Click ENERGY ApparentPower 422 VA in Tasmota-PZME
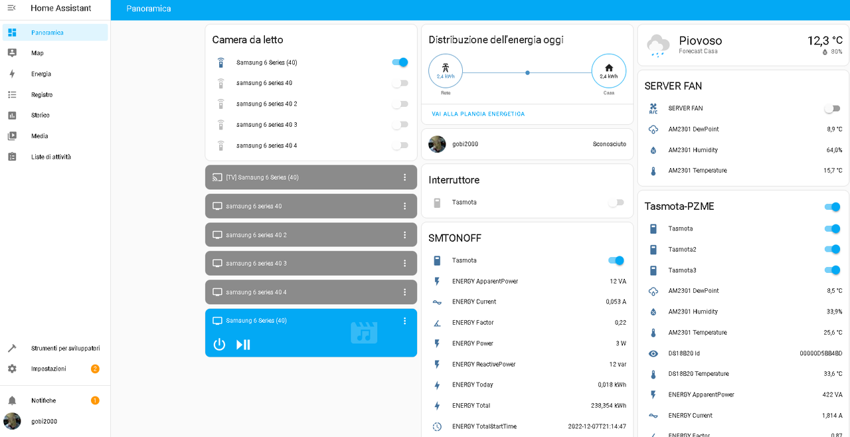 pyautogui.click(x=832, y=394)
